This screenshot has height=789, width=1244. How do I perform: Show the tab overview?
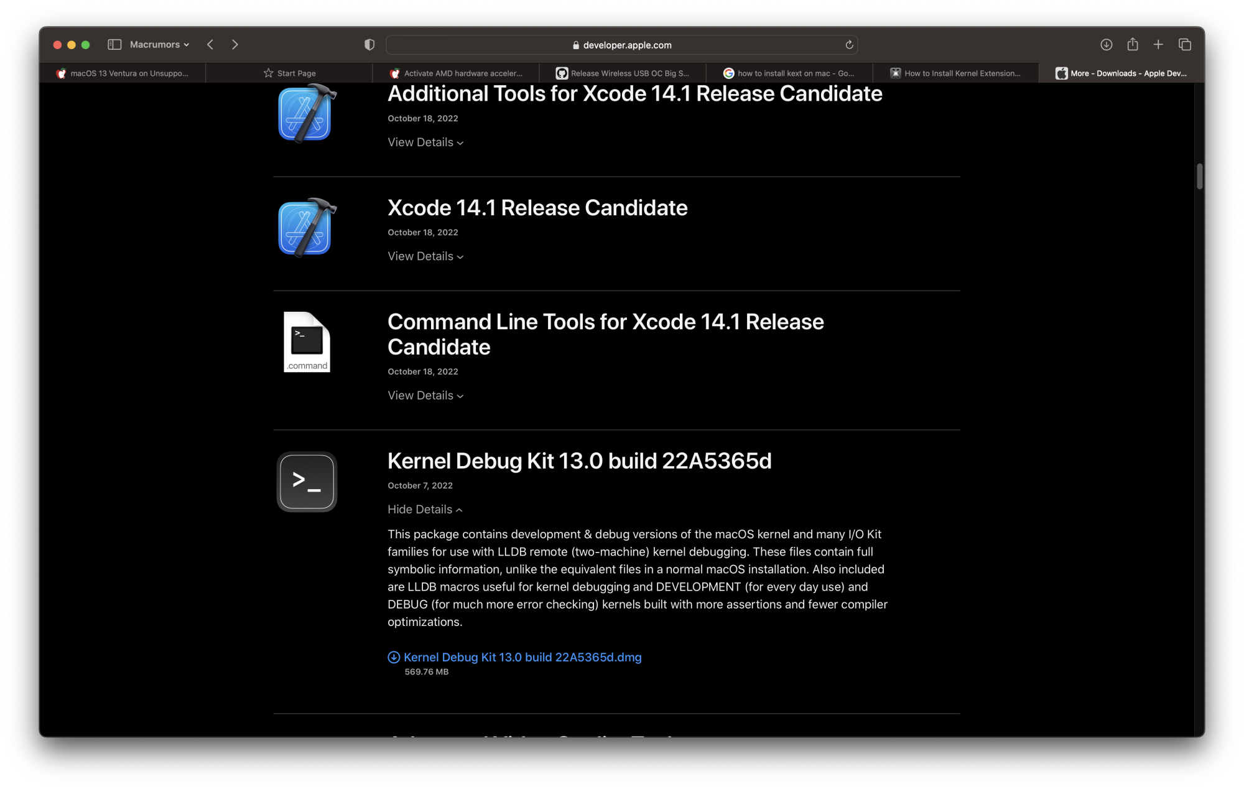(1185, 45)
